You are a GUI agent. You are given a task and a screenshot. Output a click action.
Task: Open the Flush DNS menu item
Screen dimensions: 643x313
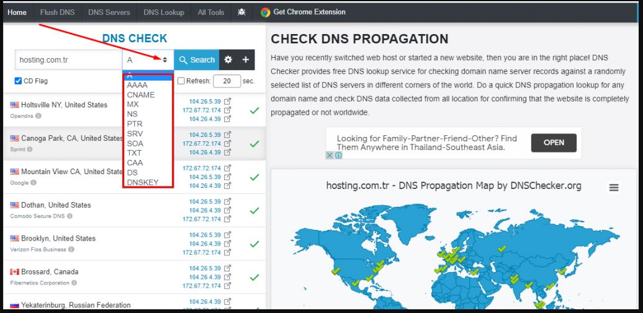(57, 12)
